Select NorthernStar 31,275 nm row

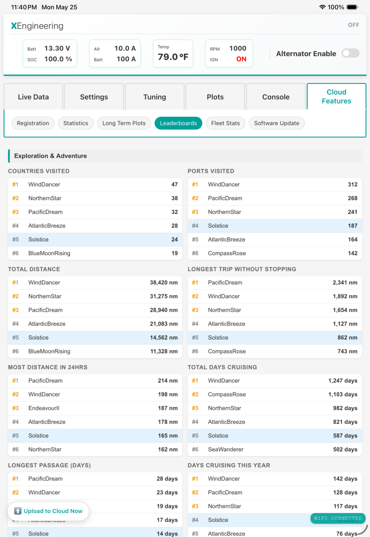[x=95, y=296]
